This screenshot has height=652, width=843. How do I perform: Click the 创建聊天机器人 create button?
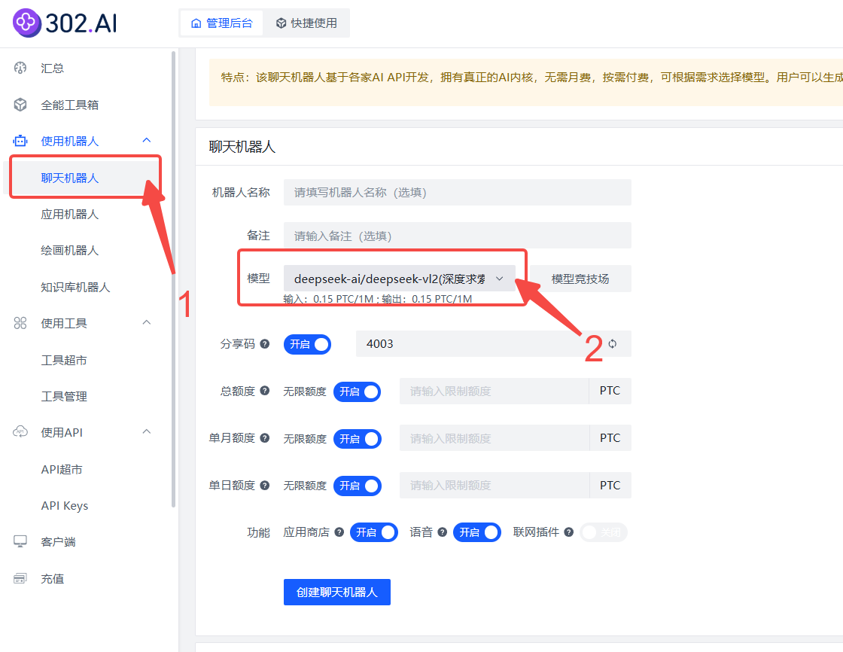click(x=336, y=592)
